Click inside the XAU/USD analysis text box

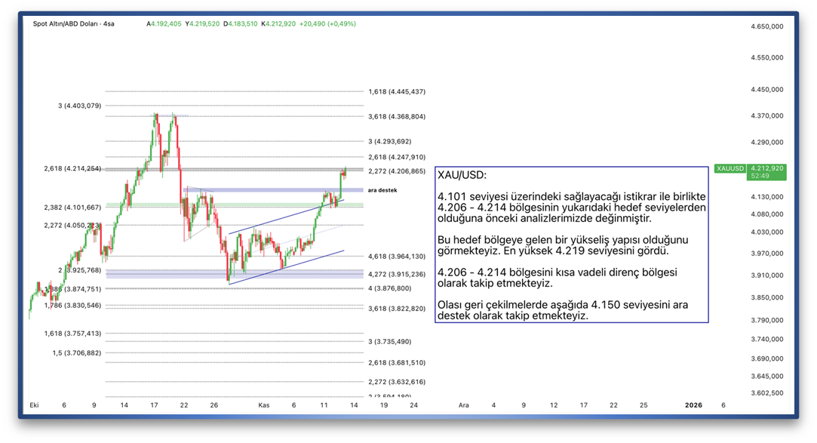[x=571, y=245]
